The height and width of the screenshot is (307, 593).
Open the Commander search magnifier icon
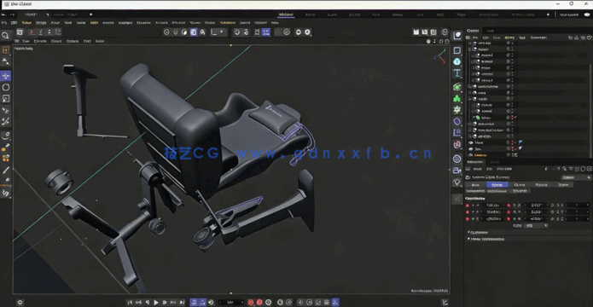(5, 35)
